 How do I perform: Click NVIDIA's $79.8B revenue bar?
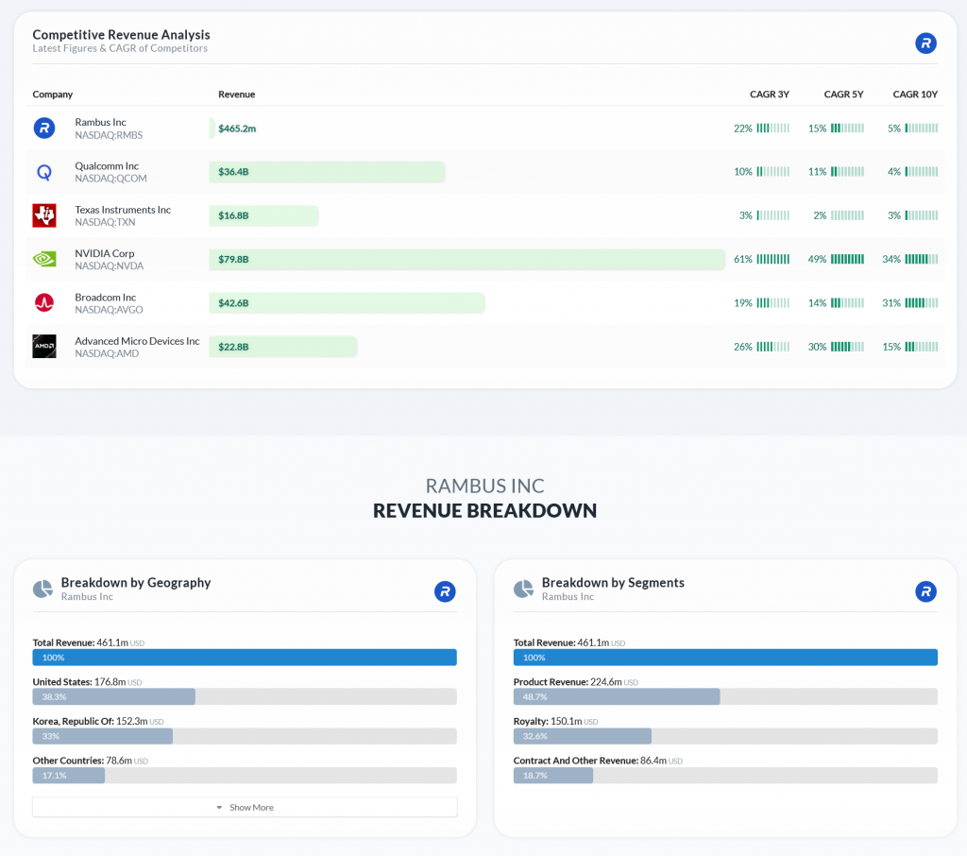pyautogui.click(x=467, y=259)
